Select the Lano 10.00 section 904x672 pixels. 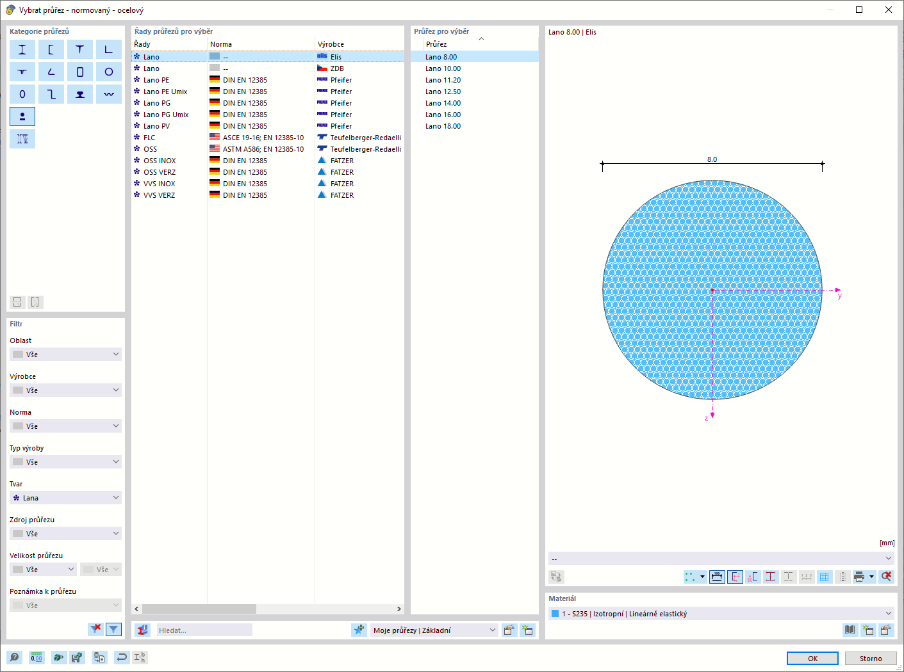475,68
